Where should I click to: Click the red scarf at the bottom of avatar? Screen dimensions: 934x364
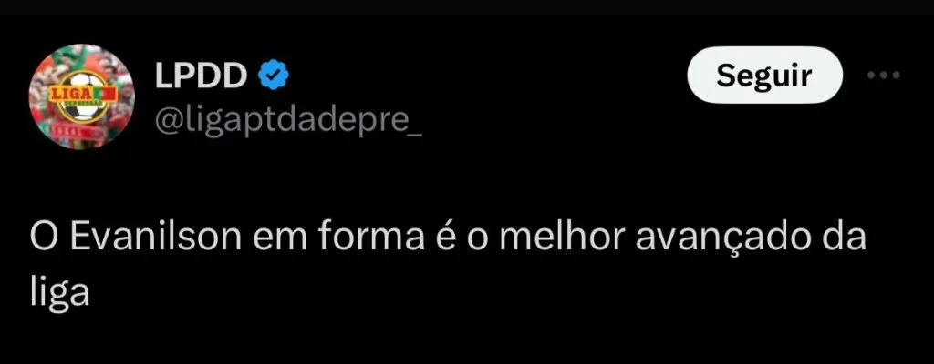pyautogui.click(x=78, y=129)
